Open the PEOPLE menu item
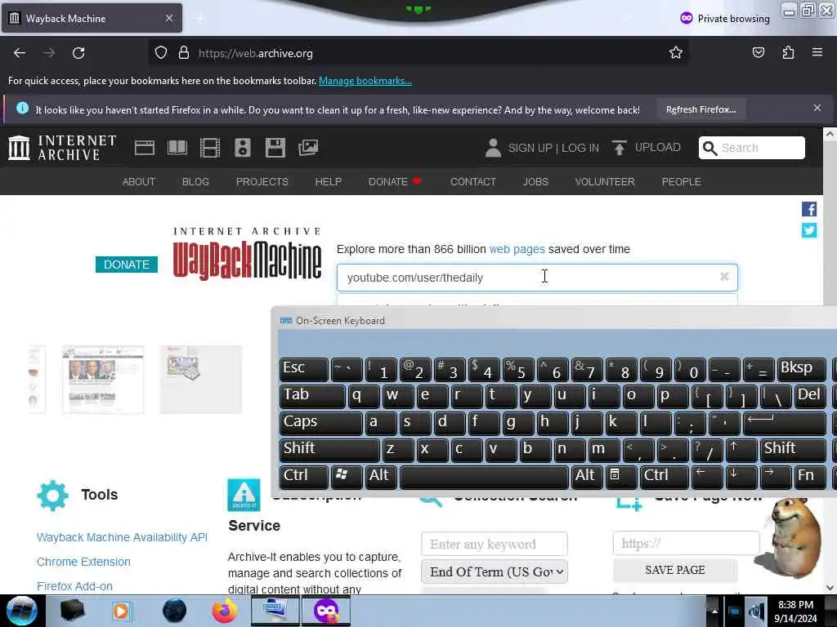The width and height of the screenshot is (837, 627). (x=681, y=182)
